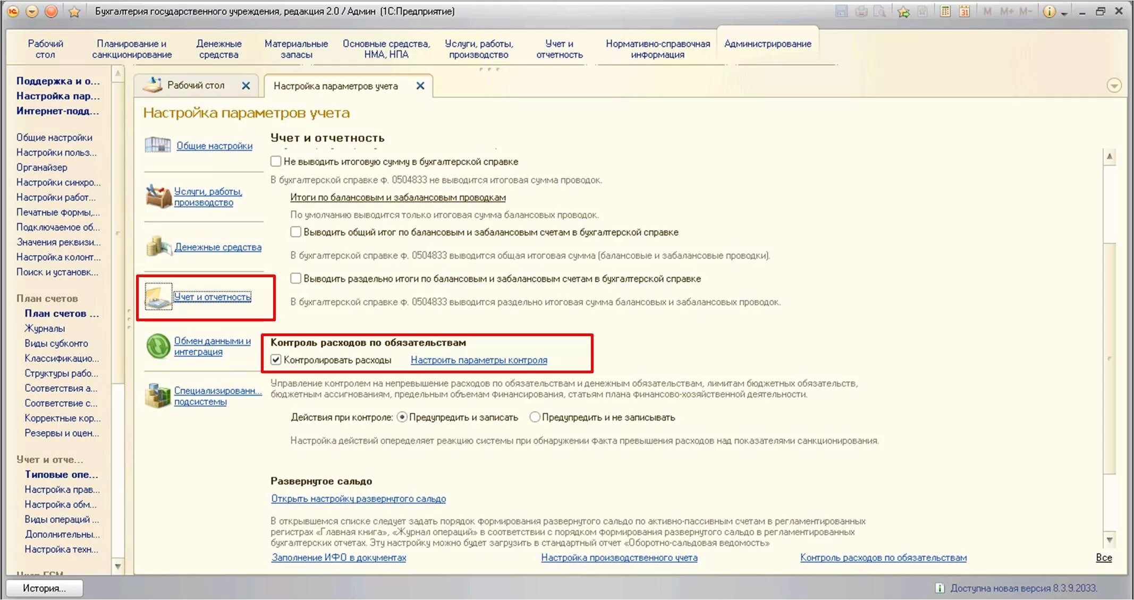Click the yellow information (i) icon

point(1049,11)
